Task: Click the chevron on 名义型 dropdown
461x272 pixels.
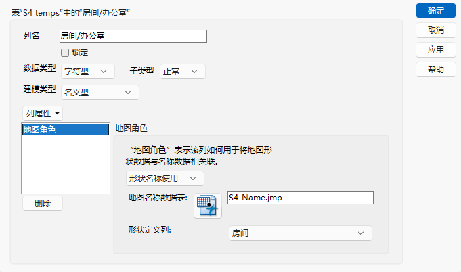Action: click(128, 93)
